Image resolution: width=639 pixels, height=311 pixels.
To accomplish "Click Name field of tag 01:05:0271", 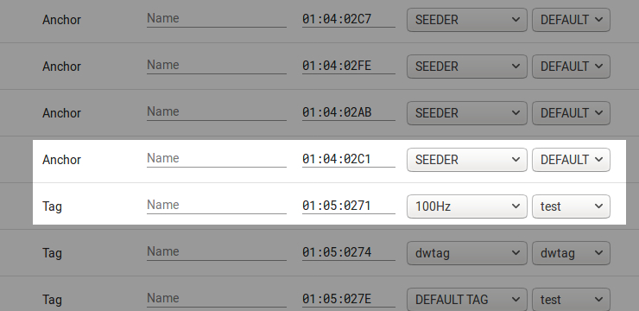I will 217,205.
